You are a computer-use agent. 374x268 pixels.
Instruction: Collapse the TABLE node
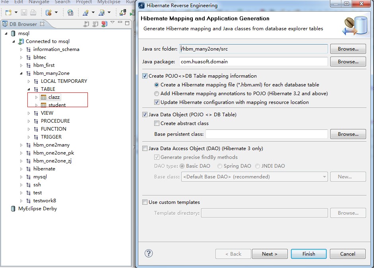pos(29,89)
